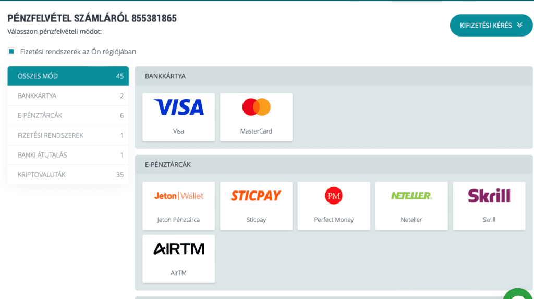The image size is (534, 299).
Task: Show the Fizetési rendszerek category
Action: [x=68, y=135]
